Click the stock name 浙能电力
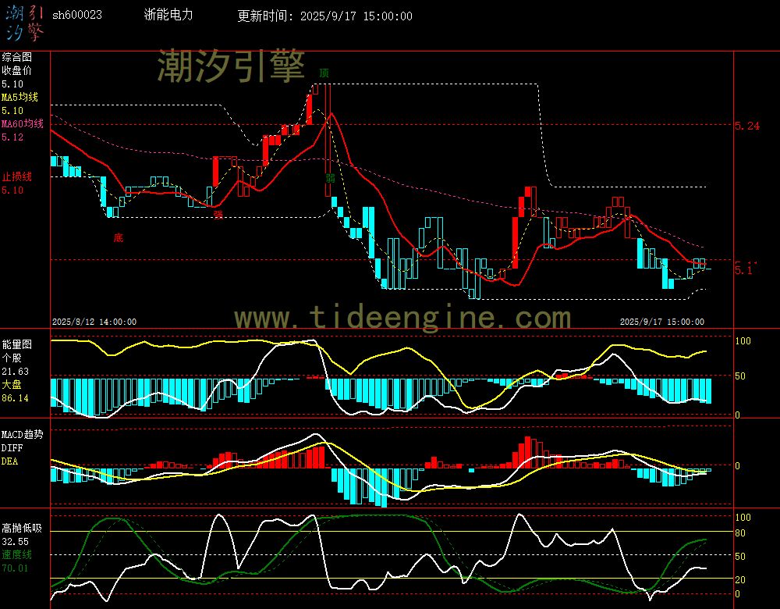Image resolution: width=780 pixels, height=609 pixels. [168, 15]
